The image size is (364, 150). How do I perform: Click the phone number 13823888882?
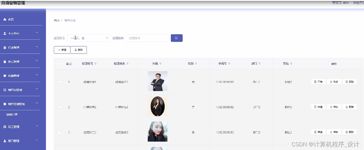(225, 107)
